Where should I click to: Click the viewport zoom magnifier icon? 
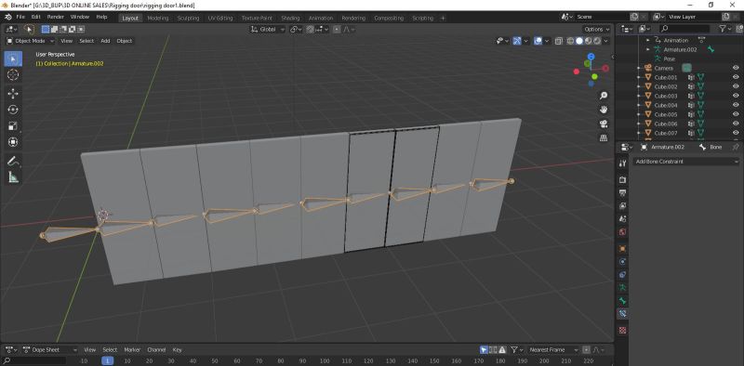[603, 96]
